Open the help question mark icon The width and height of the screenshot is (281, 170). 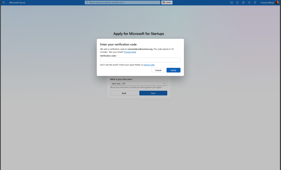pos(249,3)
